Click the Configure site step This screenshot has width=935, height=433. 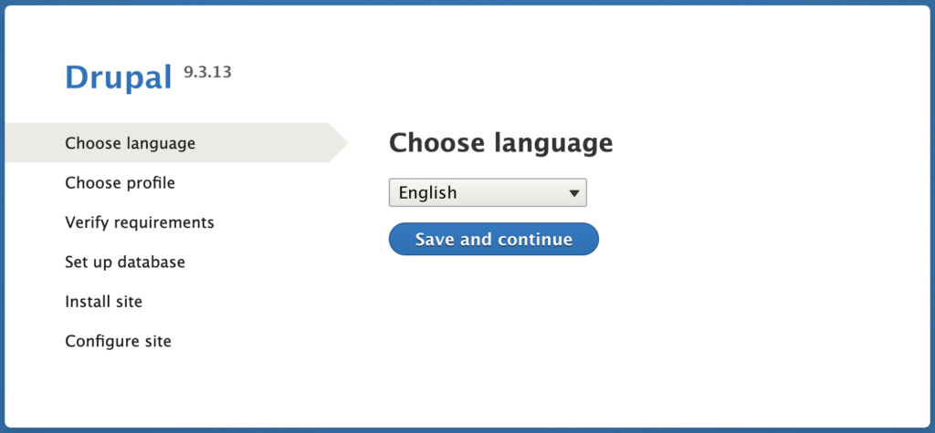click(x=118, y=341)
